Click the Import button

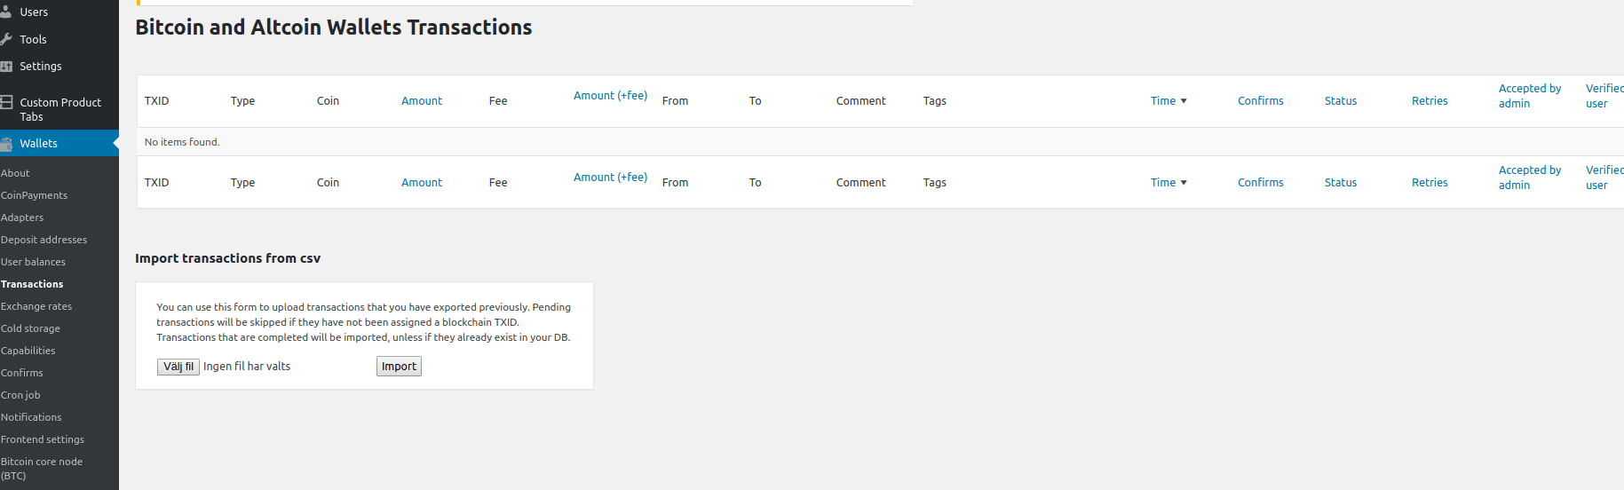(x=399, y=367)
